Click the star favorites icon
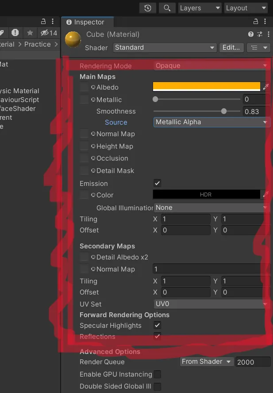 coord(30,32)
